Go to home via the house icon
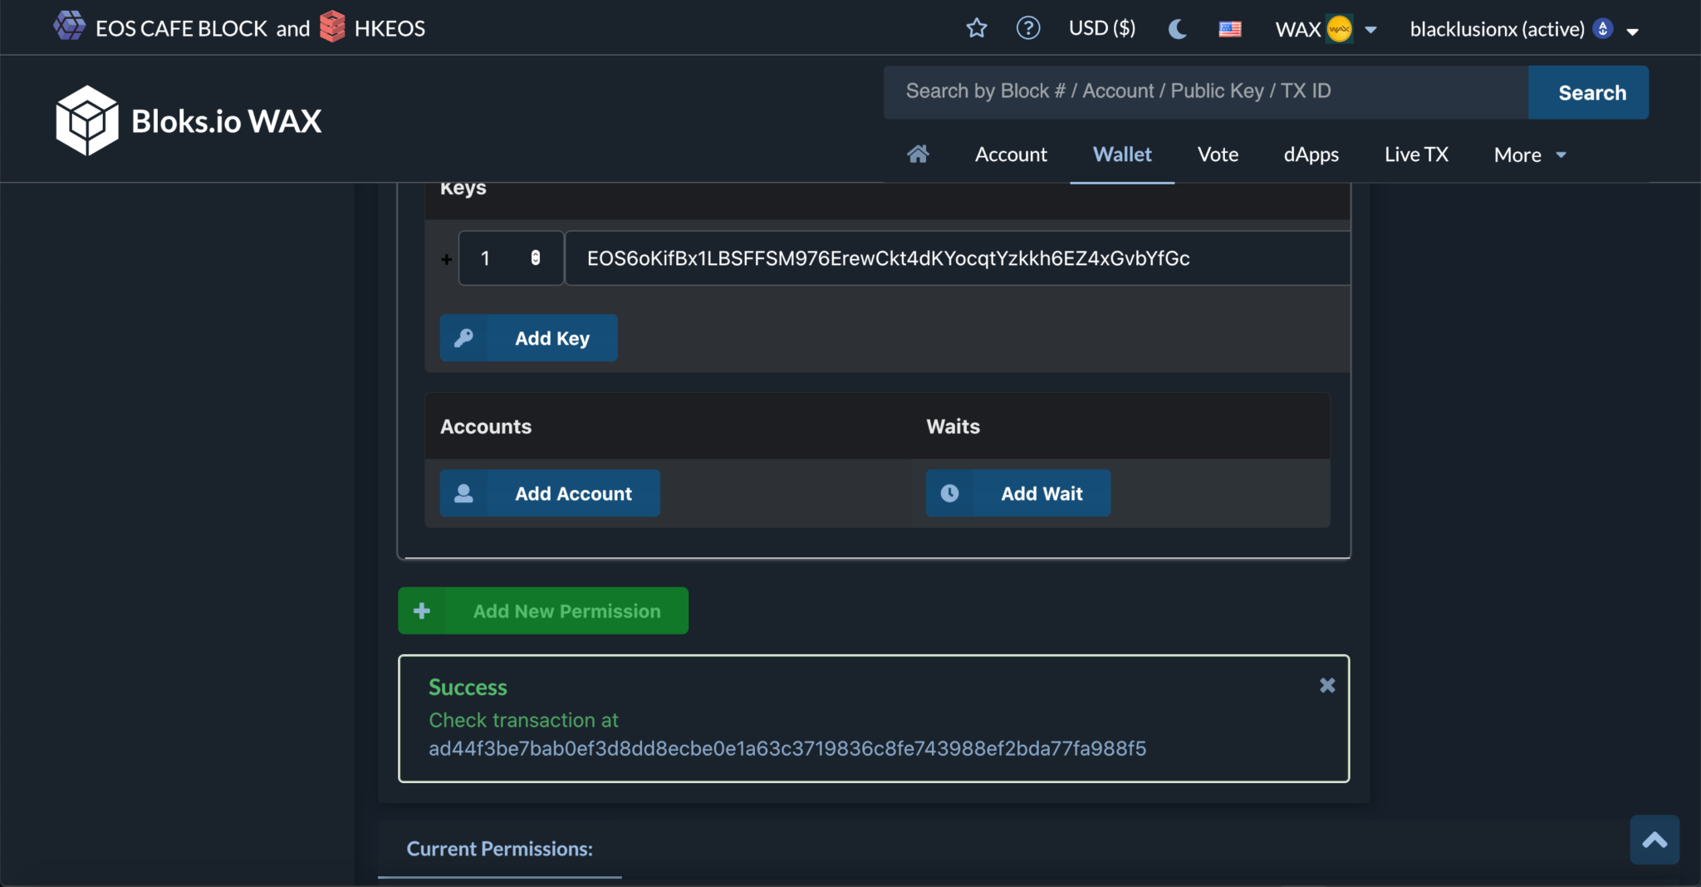Image resolution: width=1701 pixels, height=887 pixels. pos(918,154)
